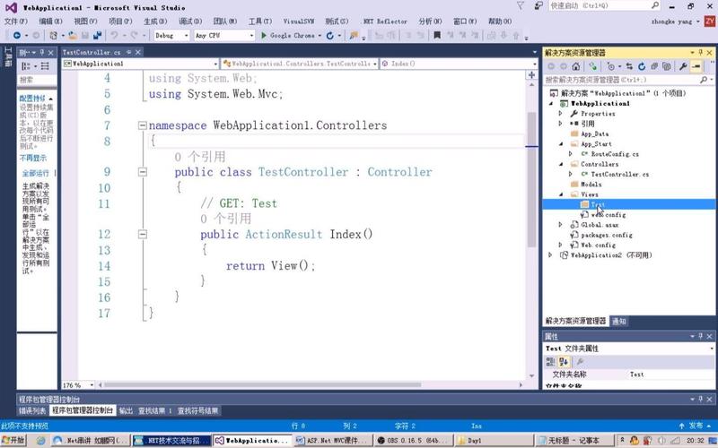Click the Quick Launch search icon
Screen dimensions: 718x448
coord(655,5)
